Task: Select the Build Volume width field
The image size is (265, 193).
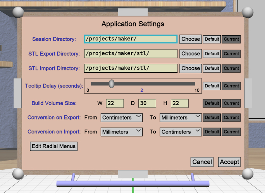Action: (x=115, y=103)
